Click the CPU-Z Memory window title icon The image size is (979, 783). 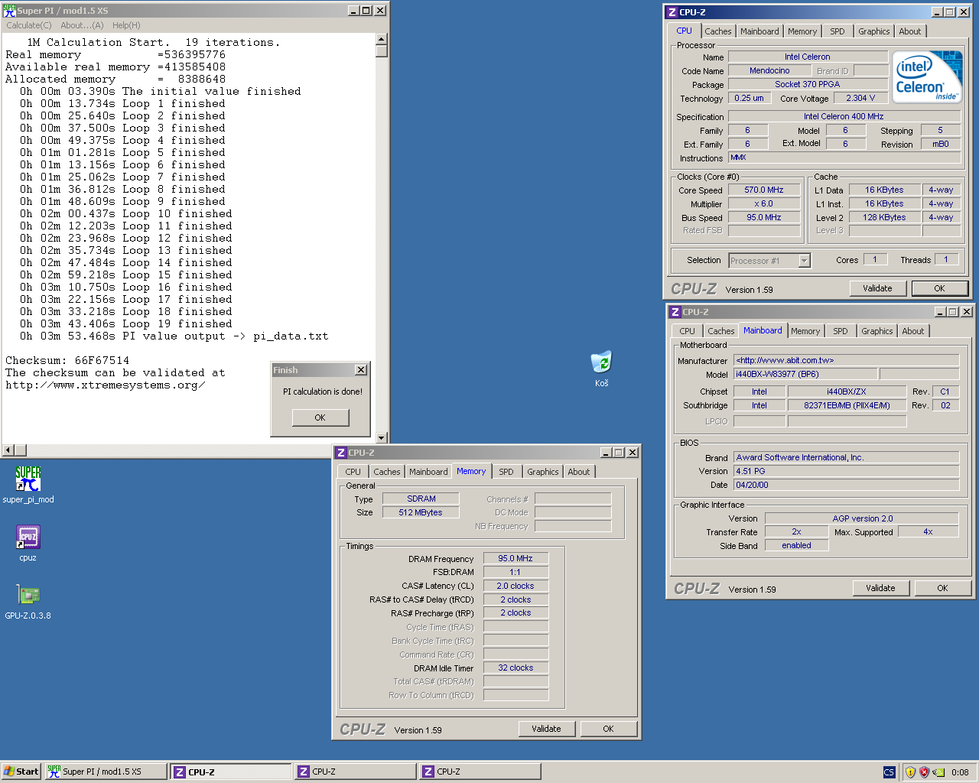click(x=341, y=453)
